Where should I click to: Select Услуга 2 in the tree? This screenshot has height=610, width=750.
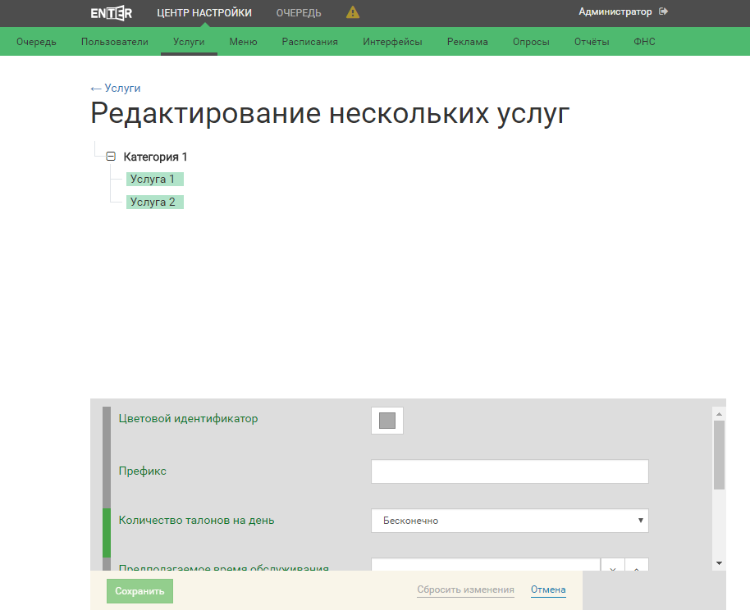(153, 202)
